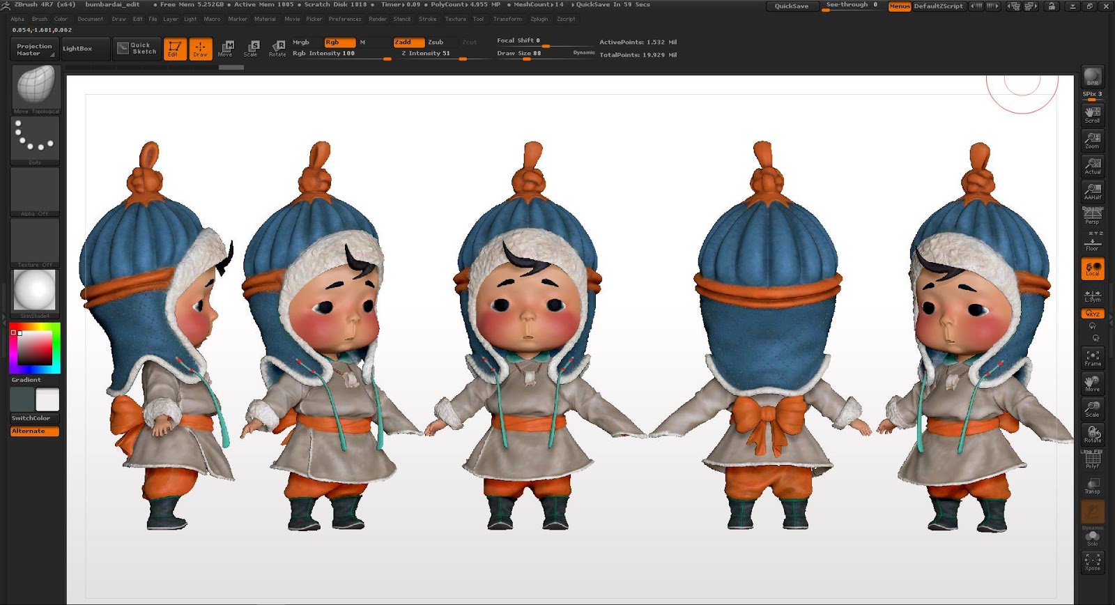Open the Brush menu
1115x605 pixels.
[x=40, y=20]
